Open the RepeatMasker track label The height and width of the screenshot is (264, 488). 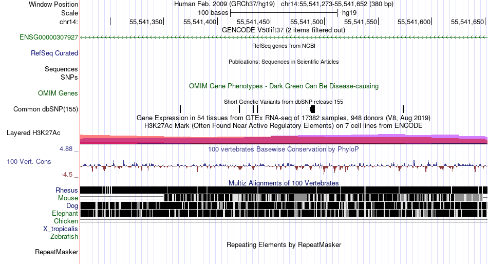(x=57, y=252)
